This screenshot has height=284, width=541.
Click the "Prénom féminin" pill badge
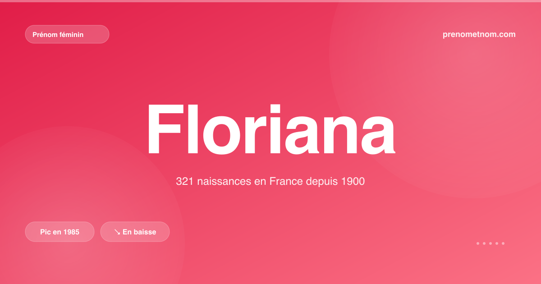[x=67, y=34]
